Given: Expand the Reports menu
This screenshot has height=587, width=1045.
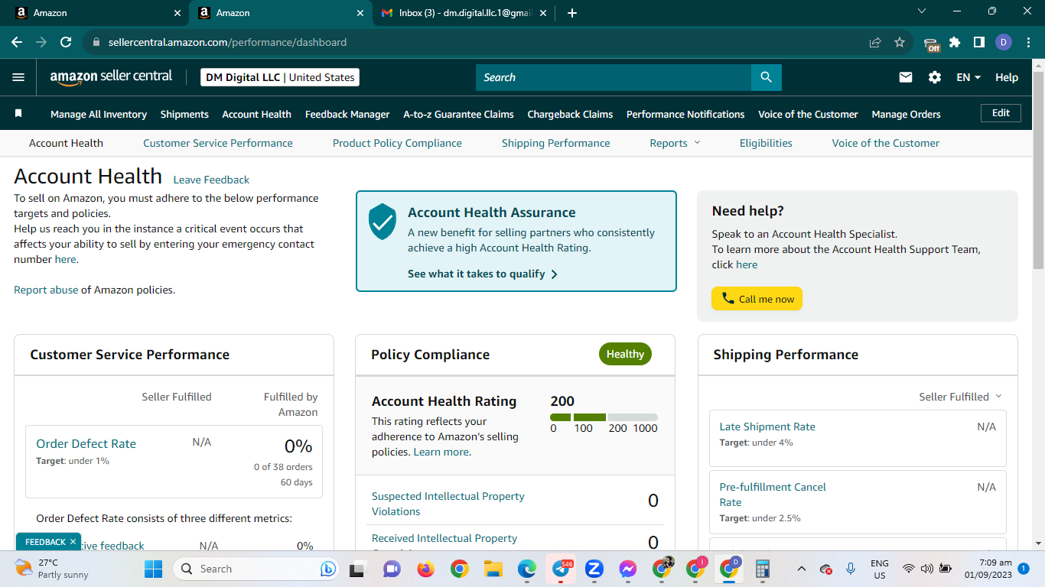Looking at the screenshot, I should pyautogui.click(x=675, y=143).
